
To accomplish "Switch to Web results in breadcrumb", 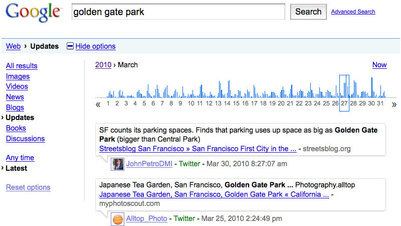I will click(x=13, y=46).
